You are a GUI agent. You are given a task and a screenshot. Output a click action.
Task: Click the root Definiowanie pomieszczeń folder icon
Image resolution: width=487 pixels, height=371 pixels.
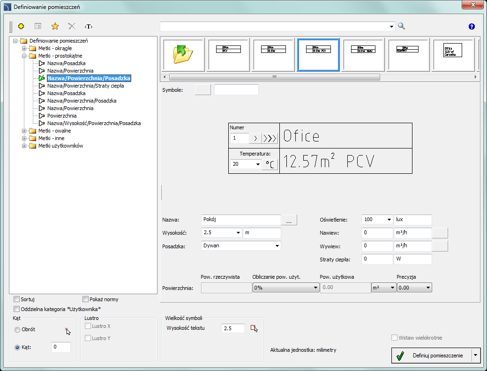[23, 41]
